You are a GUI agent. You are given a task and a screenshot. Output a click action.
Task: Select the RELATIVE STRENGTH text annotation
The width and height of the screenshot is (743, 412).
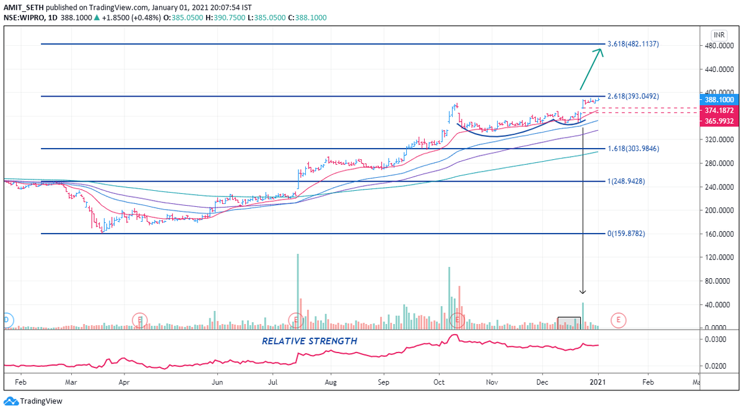tap(310, 341)
